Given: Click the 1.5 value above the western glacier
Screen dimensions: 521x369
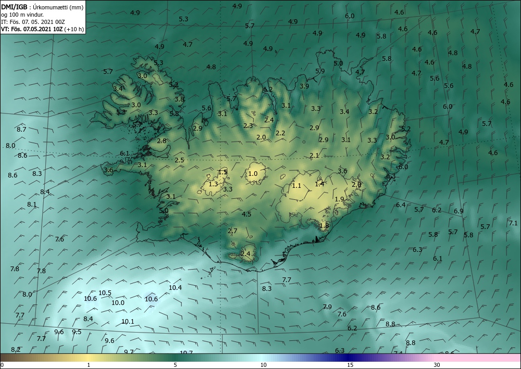Looking at the screenshot, I should pos(222,172).
